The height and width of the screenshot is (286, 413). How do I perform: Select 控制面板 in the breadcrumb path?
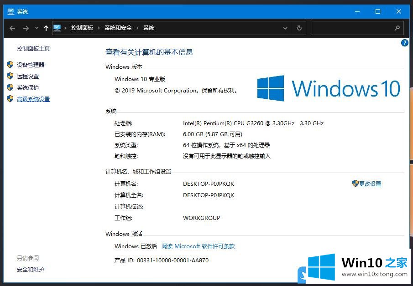click(x=82, y=28)
